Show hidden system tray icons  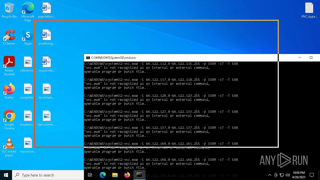tap(269, 175)
